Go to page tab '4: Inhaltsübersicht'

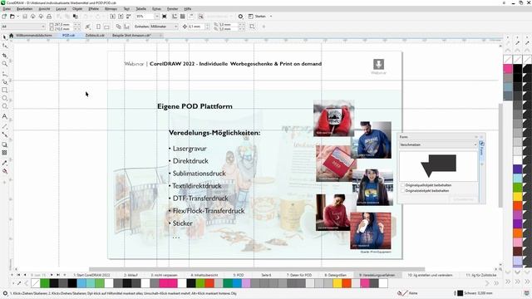(x=204, y=275)
